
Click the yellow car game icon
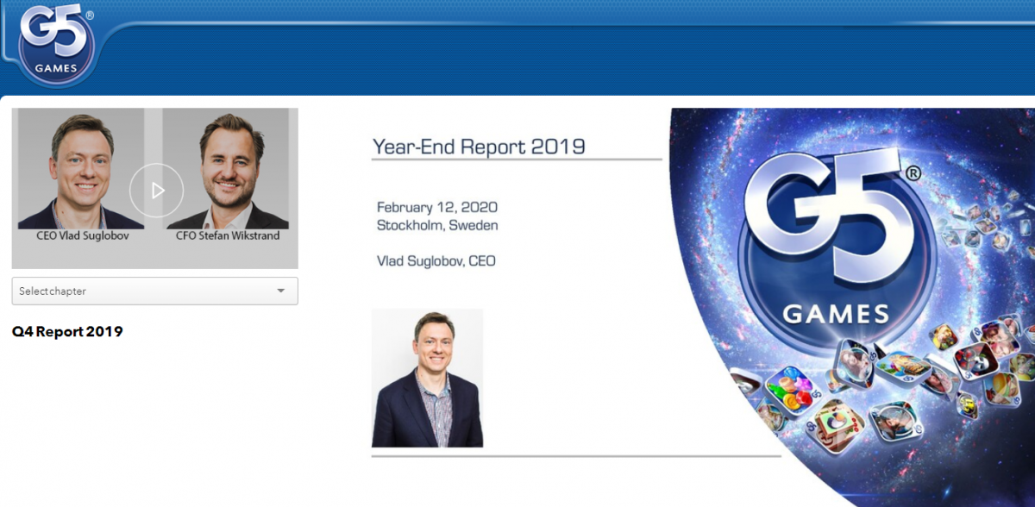(967, 404)
